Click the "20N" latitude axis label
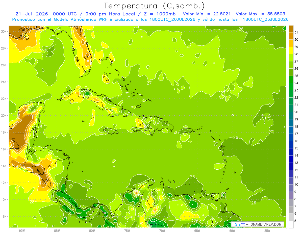Image resolution: width=303 pixels, height=234 pixels. (x=4, y=116)
